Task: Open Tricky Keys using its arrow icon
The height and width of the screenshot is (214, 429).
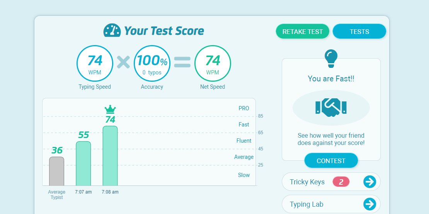Action: (369, 182)
